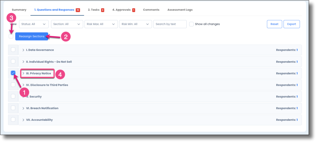Check the Data Governance section checkbox
The width and height of the screenshot is (316, 142).
point(13,50)
